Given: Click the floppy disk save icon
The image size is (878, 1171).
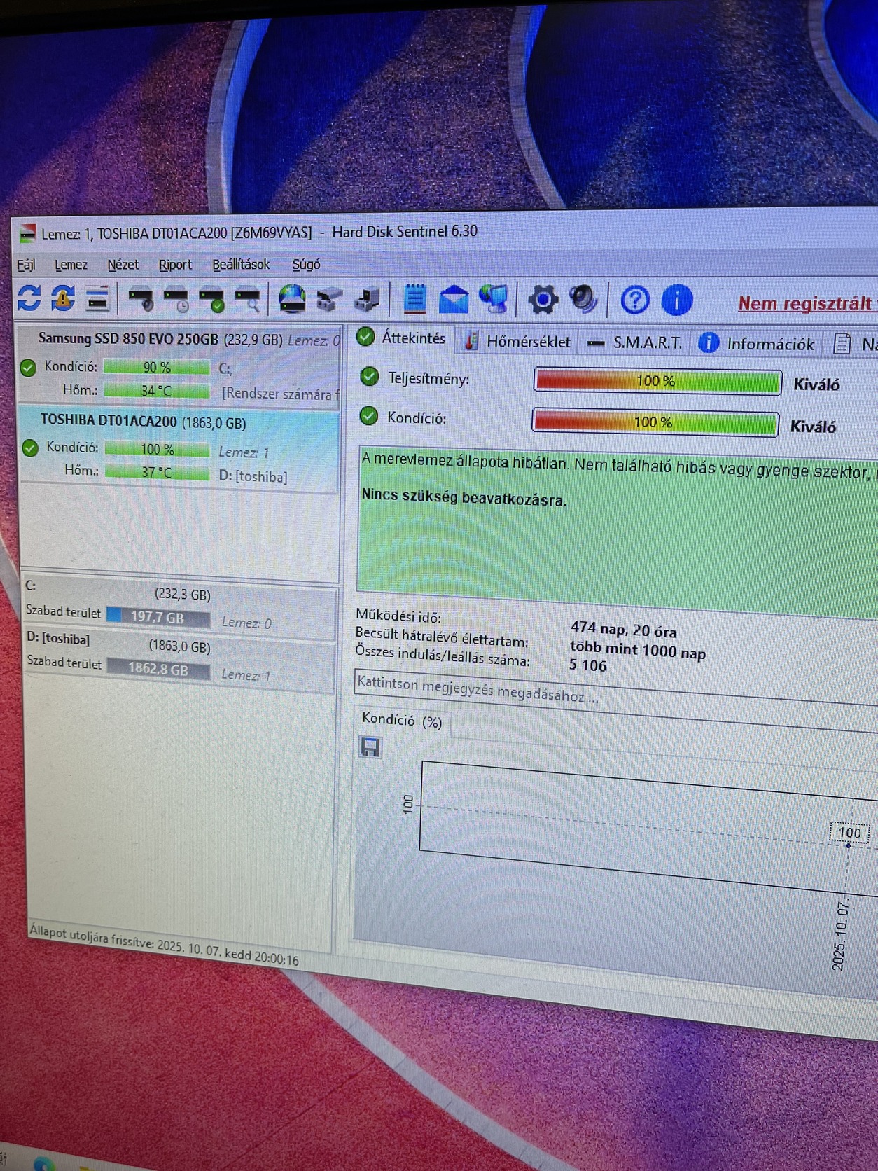Looking at the screenshot, I should (x=370, y=747).
